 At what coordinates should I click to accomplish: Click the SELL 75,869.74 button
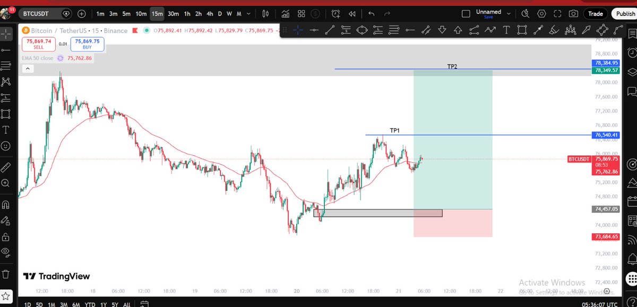tap(38, 43)
